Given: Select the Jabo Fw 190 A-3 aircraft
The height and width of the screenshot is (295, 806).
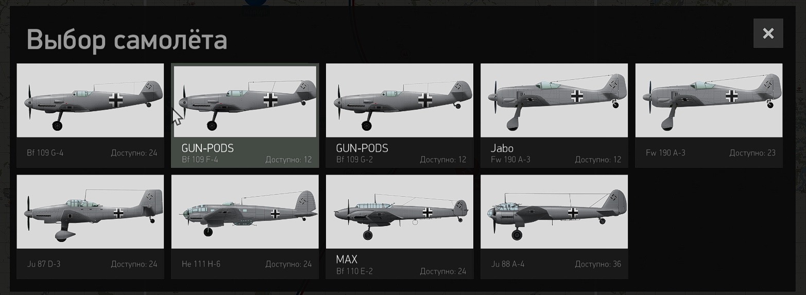Looking at the screenshot, I should coord(554,100).
